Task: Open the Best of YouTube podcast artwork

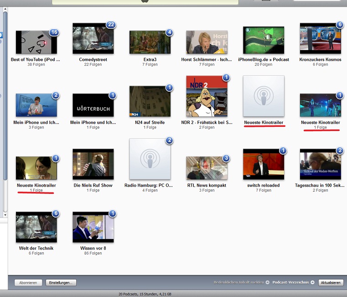Action: pyautogui.click(x=36, y=42)
